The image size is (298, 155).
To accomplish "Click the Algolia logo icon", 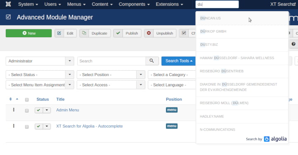I will (x=267, y=139).
